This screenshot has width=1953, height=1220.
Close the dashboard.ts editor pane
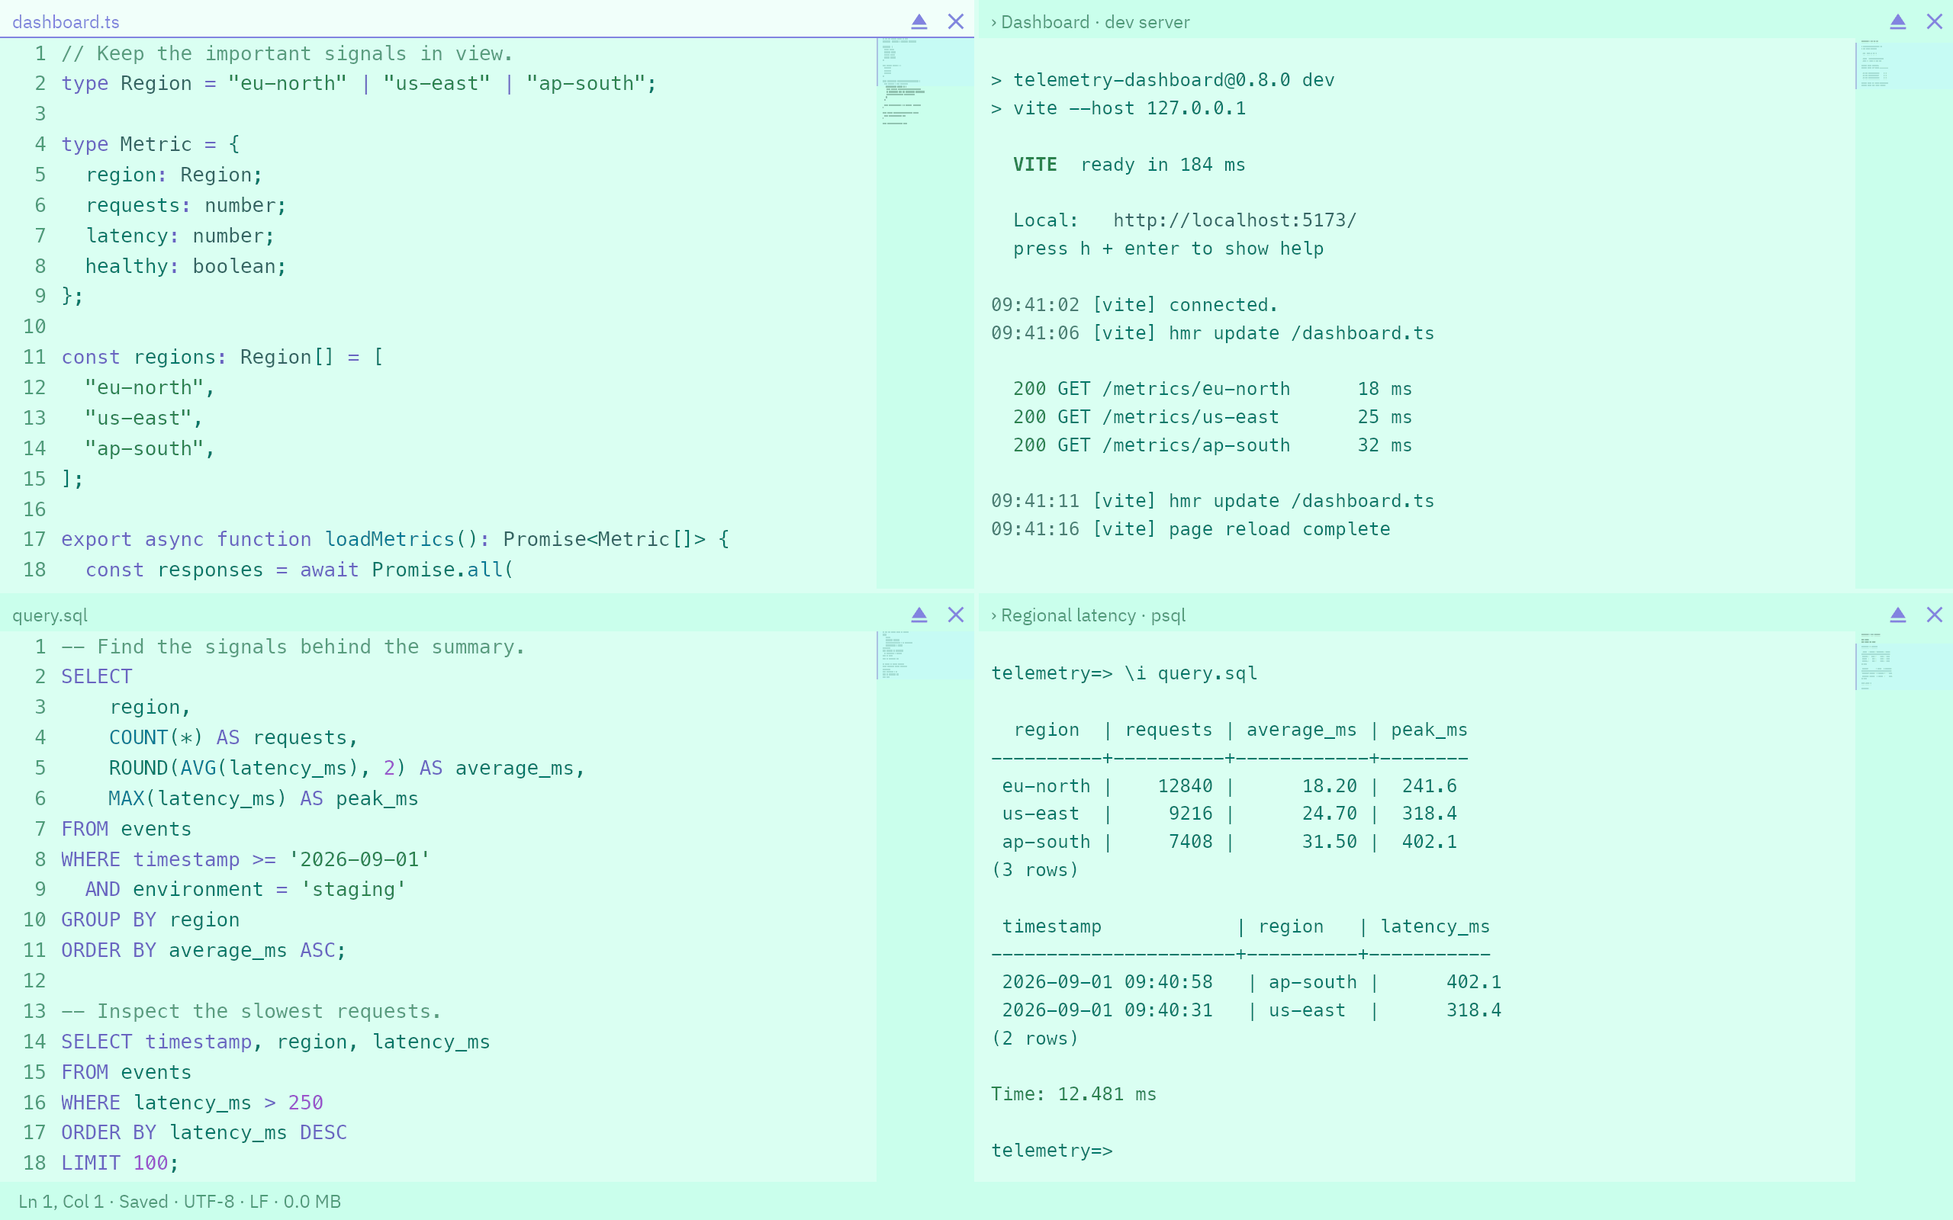[955, 22]
